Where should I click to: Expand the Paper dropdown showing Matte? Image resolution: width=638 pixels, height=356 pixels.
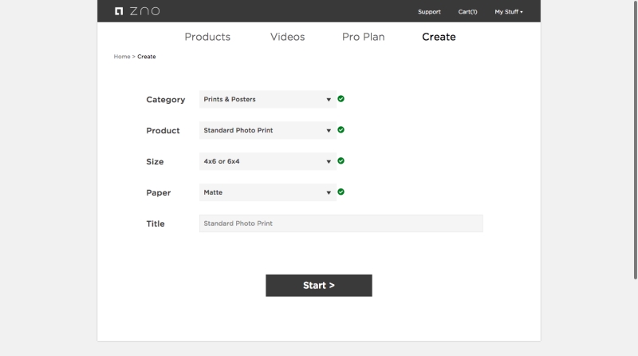[x=268, y=192]
